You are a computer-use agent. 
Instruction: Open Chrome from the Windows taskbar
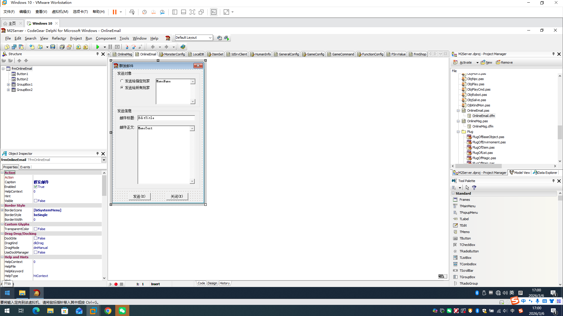coord(108,311)
